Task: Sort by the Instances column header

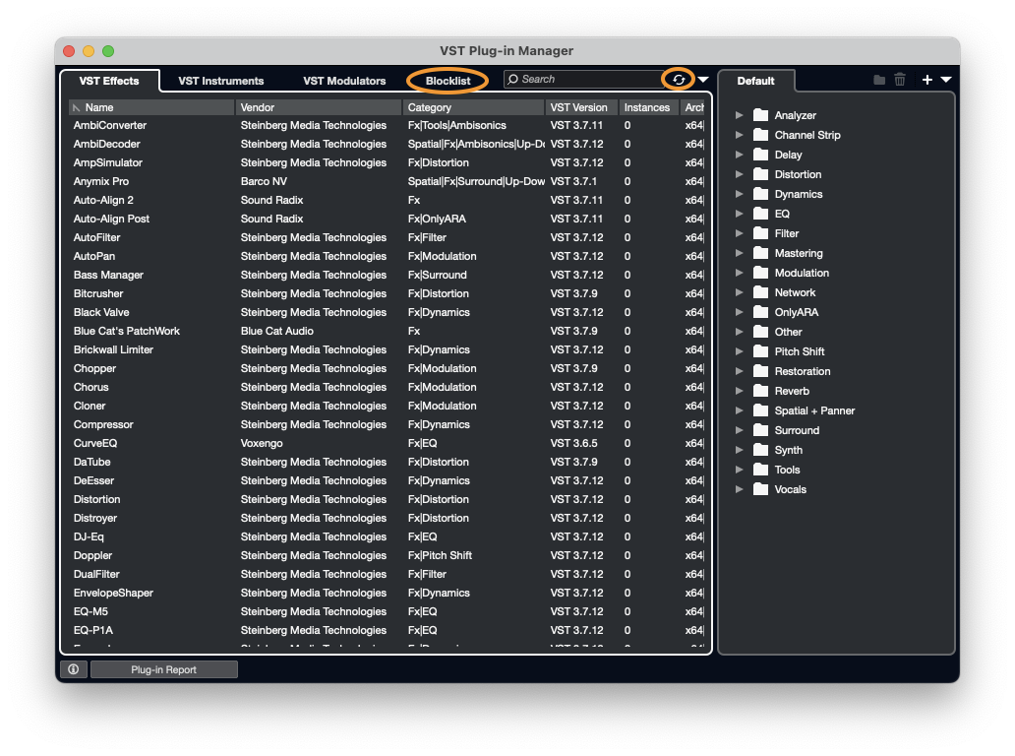Action: click(x=649, y=107)
